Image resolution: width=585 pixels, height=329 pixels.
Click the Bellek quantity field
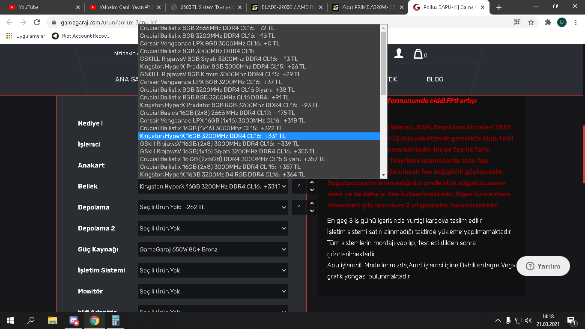300,186
